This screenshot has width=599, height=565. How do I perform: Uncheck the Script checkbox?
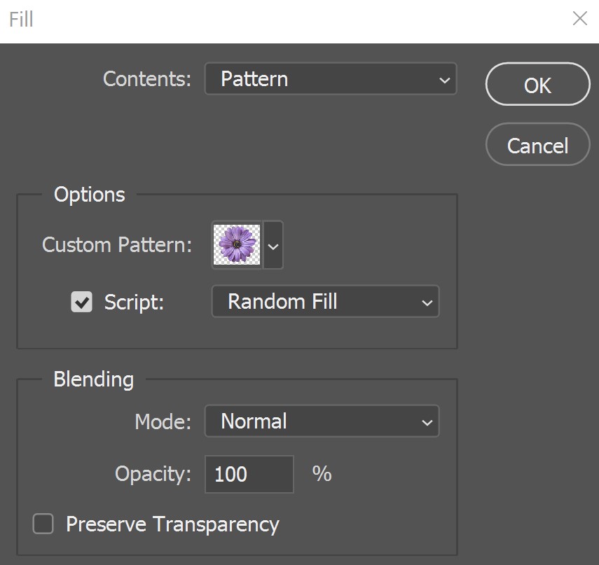coord(81,302)
